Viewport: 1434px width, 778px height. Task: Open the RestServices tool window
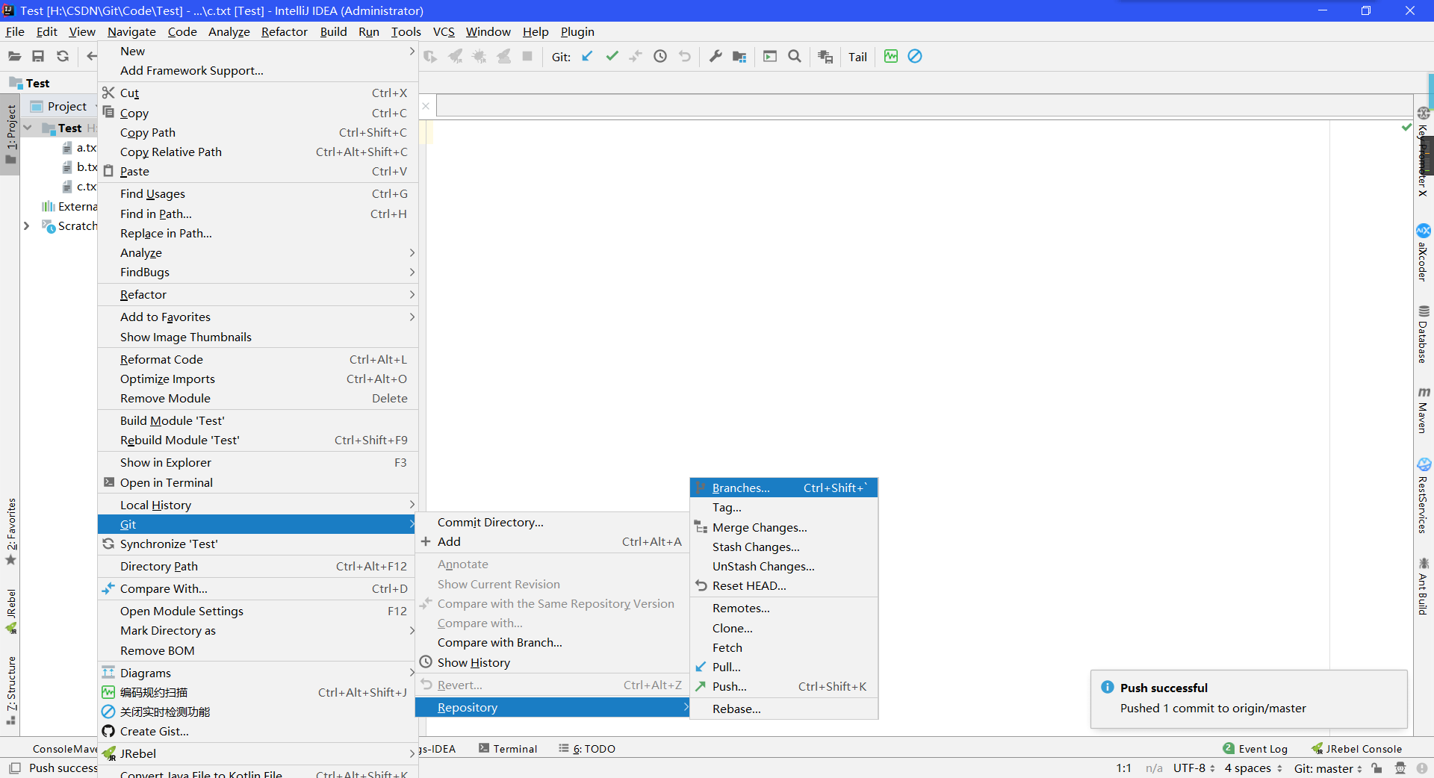[x=1424, y=496]
